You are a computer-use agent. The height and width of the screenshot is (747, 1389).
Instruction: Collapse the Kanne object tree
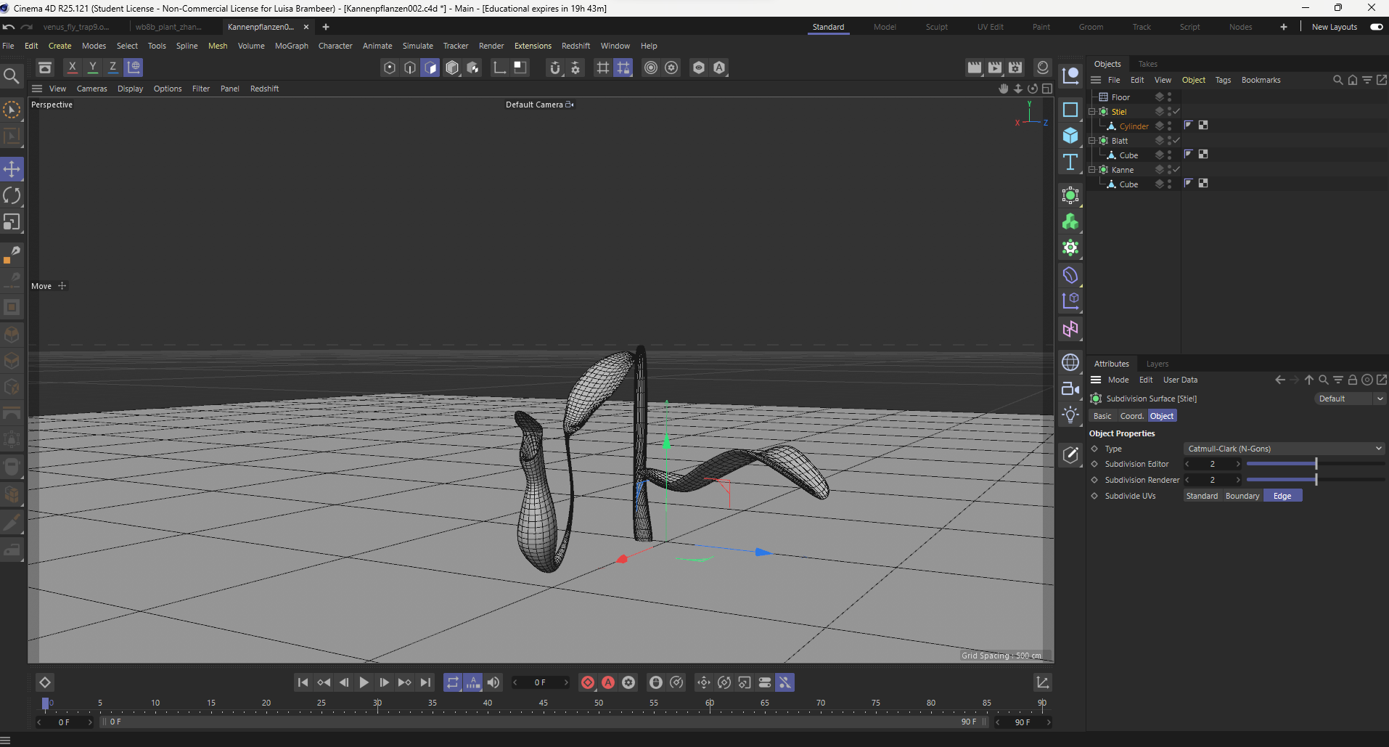(x=1092, y=170)
